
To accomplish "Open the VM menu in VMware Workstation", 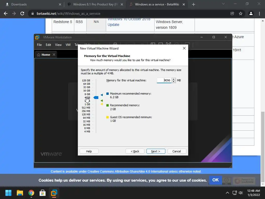I will coord(68,45).
